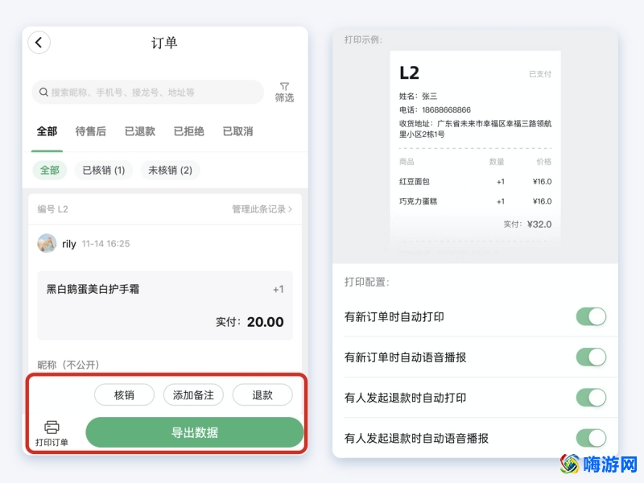The height and width of the screenshot is (483, 644).
Task: Click the 昵称（不公开） label
Action: click(68, 365)
